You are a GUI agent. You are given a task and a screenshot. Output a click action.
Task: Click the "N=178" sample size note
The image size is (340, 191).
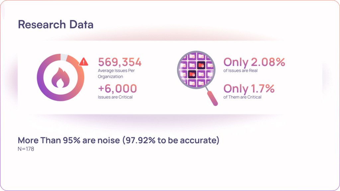[x=26, y=149]
